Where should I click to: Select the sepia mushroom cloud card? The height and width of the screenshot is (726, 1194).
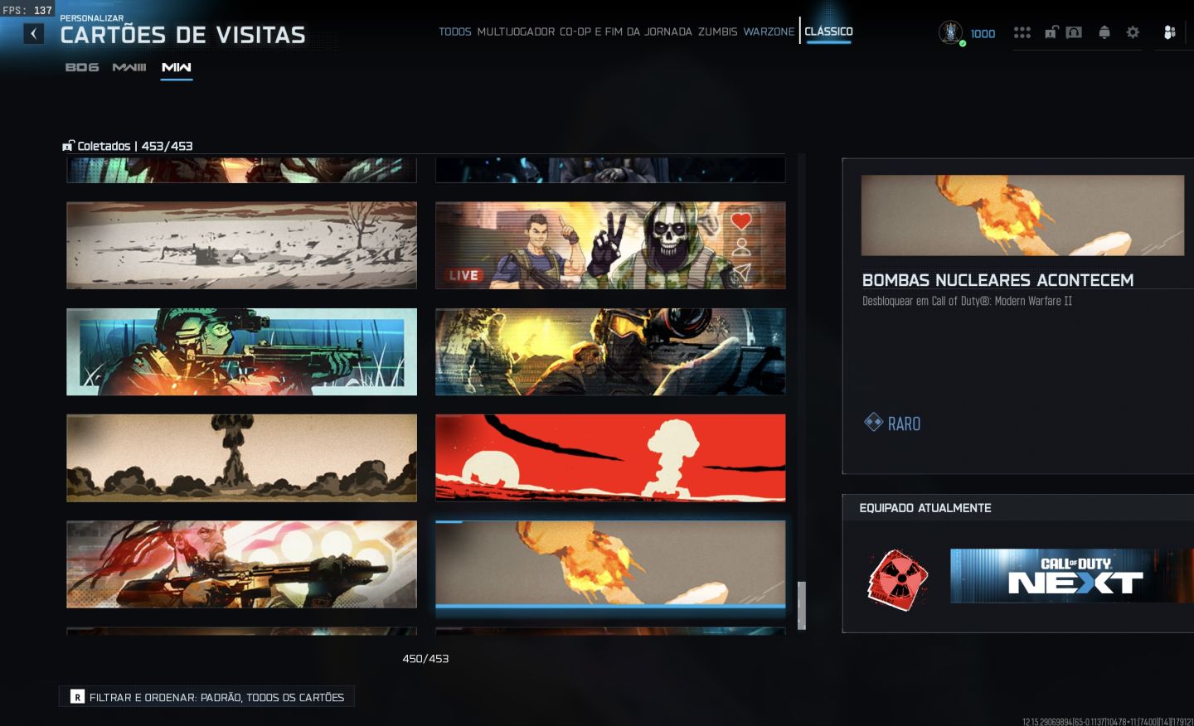coord(241,457)
